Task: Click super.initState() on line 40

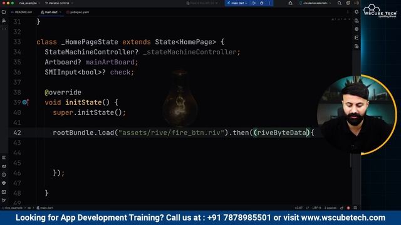Action: click(88, 112)
